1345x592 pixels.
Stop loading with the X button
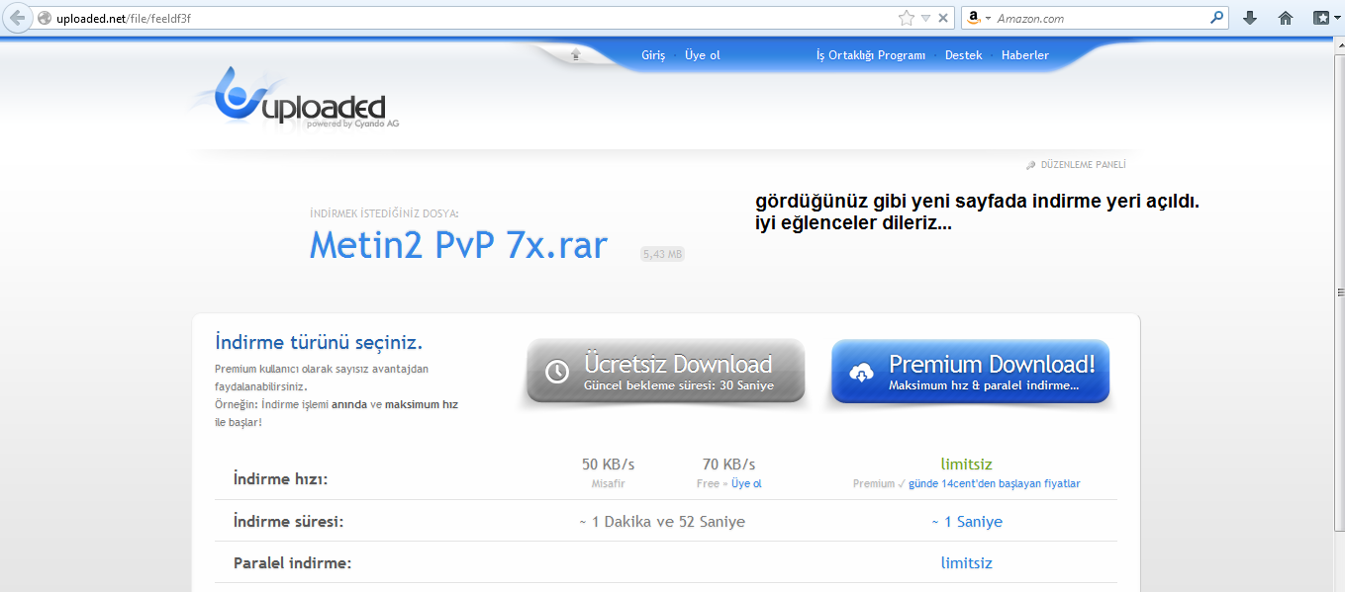[x=944, y=18]
